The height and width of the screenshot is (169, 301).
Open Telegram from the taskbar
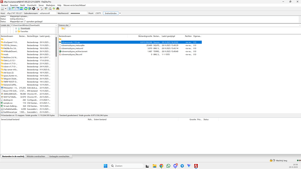tap(182, 166)
